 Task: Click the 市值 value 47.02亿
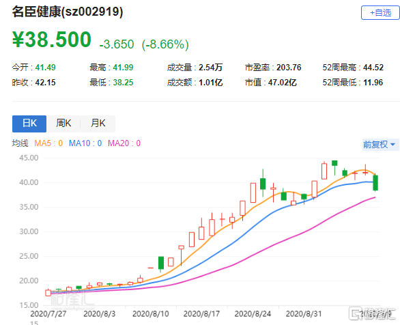click(282, 83)
